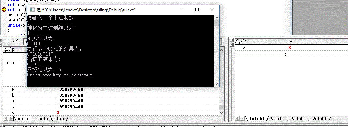Image resolution: width=348 pixels, height=127 pixels.
Task: Minimize the tu.exe console window
Action: pyautogui.click(x=182, y=10)
